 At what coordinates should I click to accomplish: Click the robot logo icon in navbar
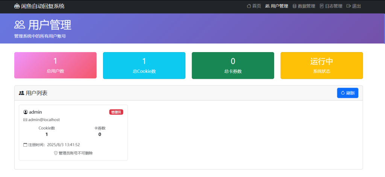tap(17, 6)
